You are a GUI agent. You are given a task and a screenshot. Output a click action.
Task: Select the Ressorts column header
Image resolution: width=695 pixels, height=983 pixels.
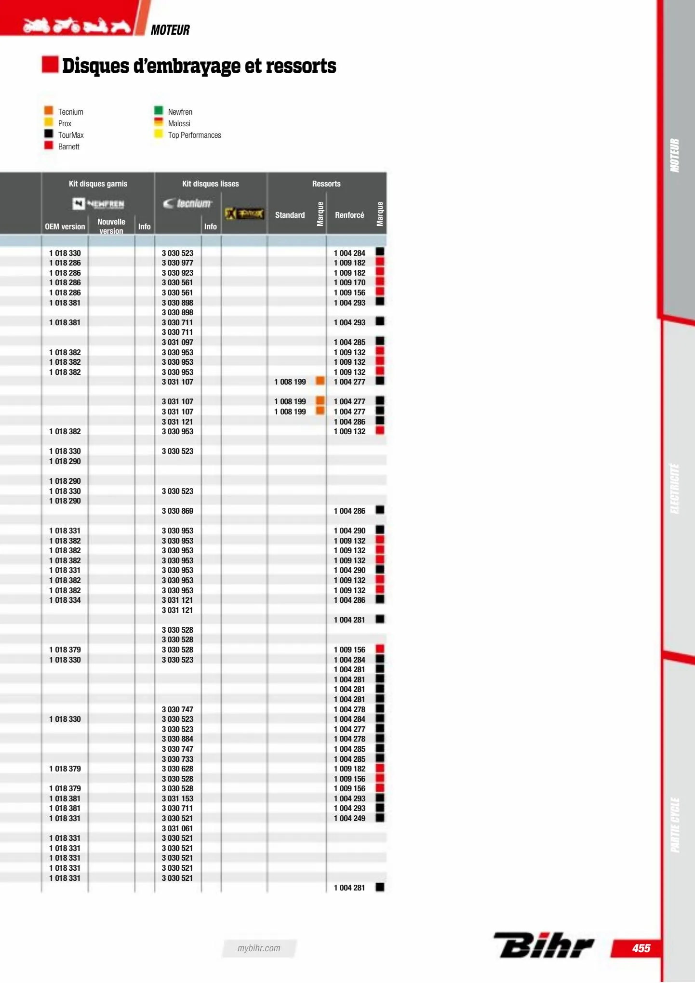point(326,184)
